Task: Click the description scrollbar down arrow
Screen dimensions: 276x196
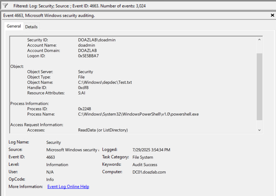Action: (x=259, y=130)
